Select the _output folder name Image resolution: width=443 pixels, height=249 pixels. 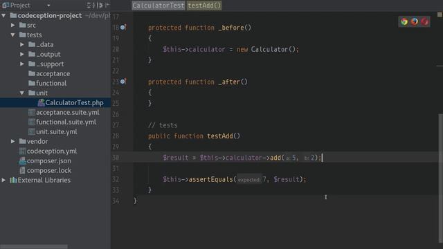[48, 54]
